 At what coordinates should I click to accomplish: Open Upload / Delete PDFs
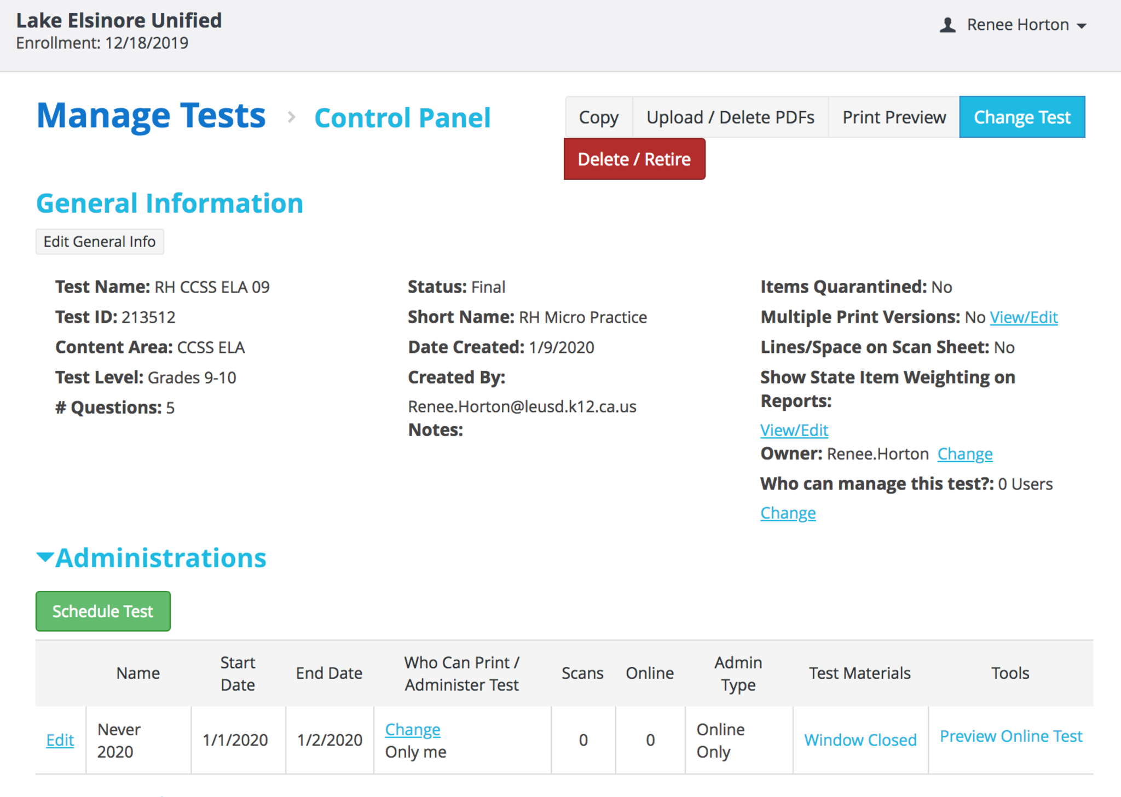tap(730, 117)
